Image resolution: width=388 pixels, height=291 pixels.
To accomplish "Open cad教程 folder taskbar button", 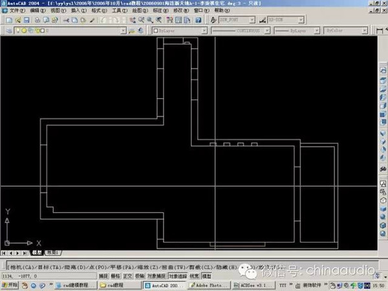I will click(x=120, y=286).
